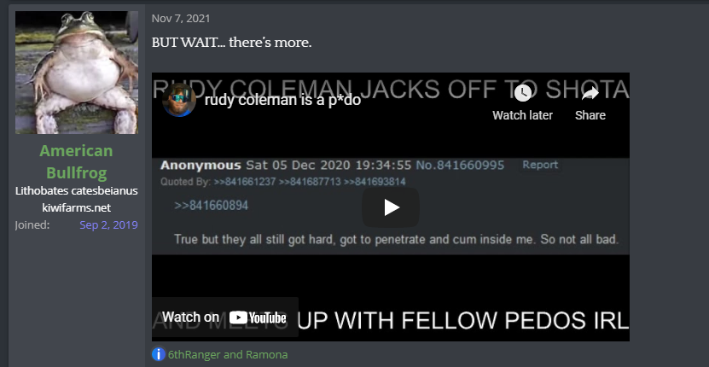The image size is (709, 367).
Task: Open the YouTube channel avatar in the video header
Action: [x=179, y=100]
